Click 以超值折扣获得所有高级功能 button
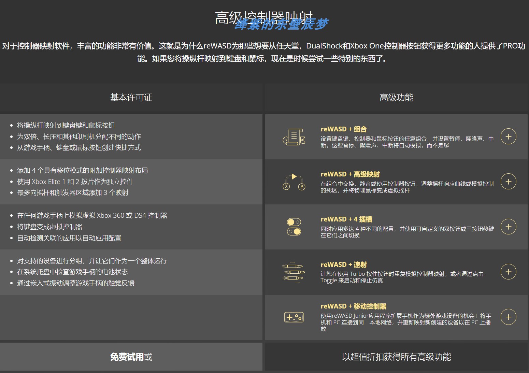Screen dimensions: 529x373 pos(396,357)
